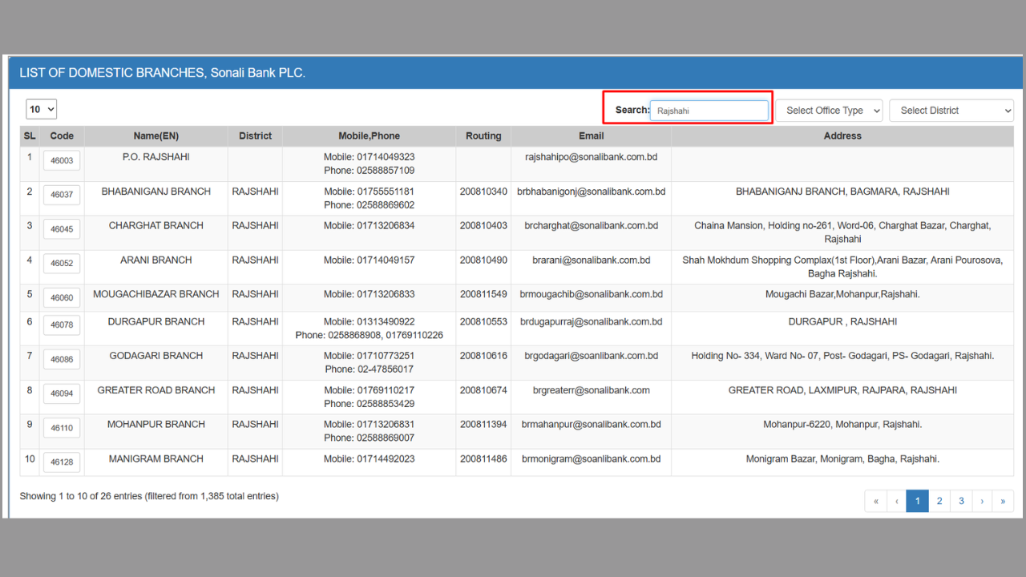The image size is (1026, 577).
Task: Click the search field containing Rajshahi
Action: click(709, 111)
